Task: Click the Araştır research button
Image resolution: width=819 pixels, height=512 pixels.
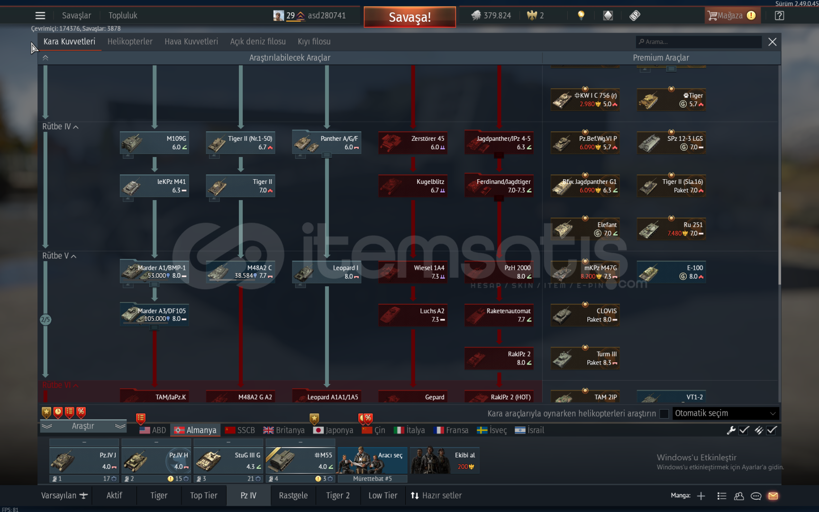Action: point(83,426)
